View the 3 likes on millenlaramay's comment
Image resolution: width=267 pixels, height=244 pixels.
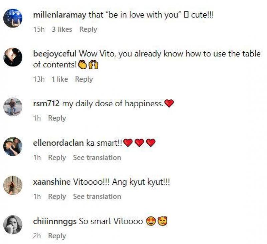(x=62, y=29)
